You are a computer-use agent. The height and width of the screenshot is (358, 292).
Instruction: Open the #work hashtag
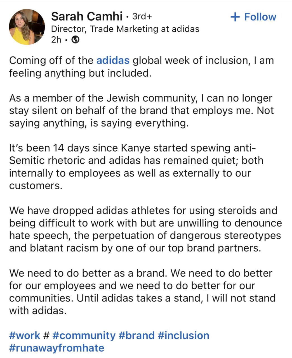[25, 335]
